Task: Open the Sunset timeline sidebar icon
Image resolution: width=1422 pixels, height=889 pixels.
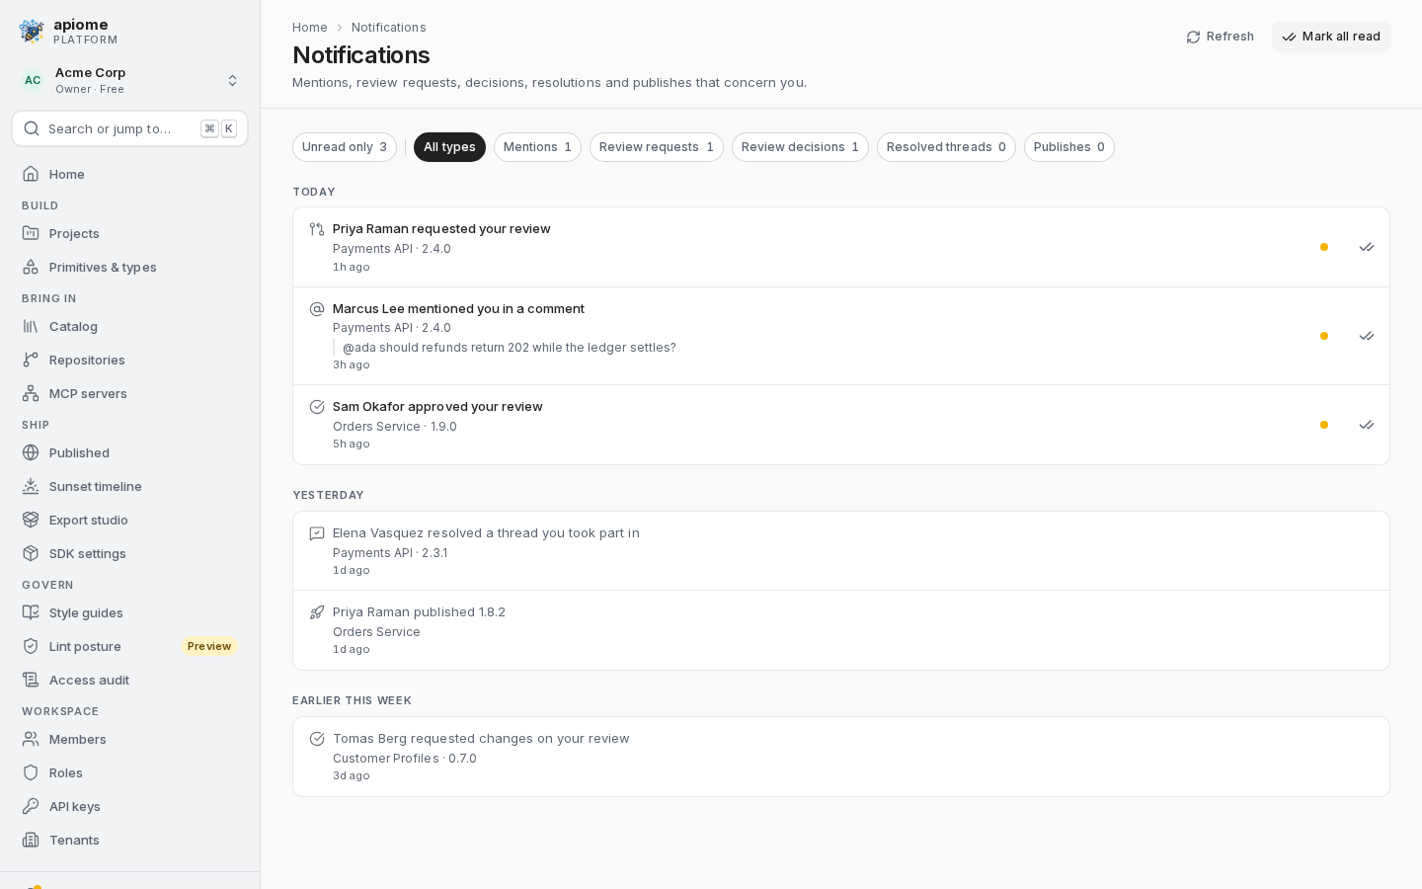Action: (31, 486)
